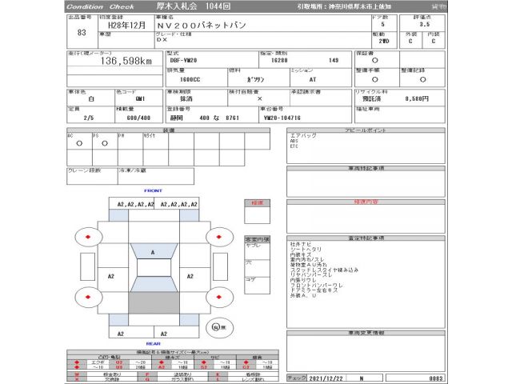This screenshot has height=384, width=512.
Task: Click the circle under 整備記録
Action: coord(423,79)
